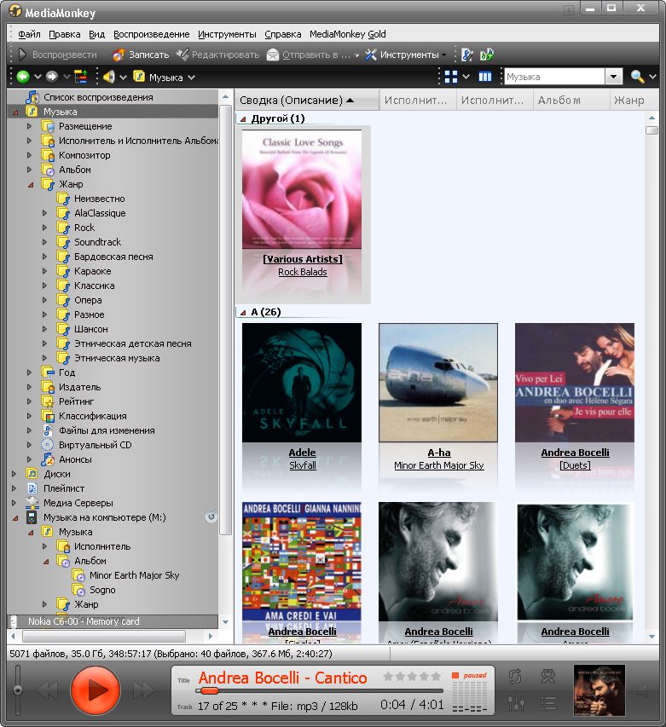Open the Правка menu
The width and height of the screenshot is (666, 727).
point(65,34)
